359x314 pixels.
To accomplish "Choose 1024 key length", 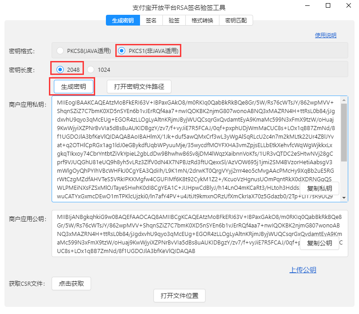I will (99, 70).
